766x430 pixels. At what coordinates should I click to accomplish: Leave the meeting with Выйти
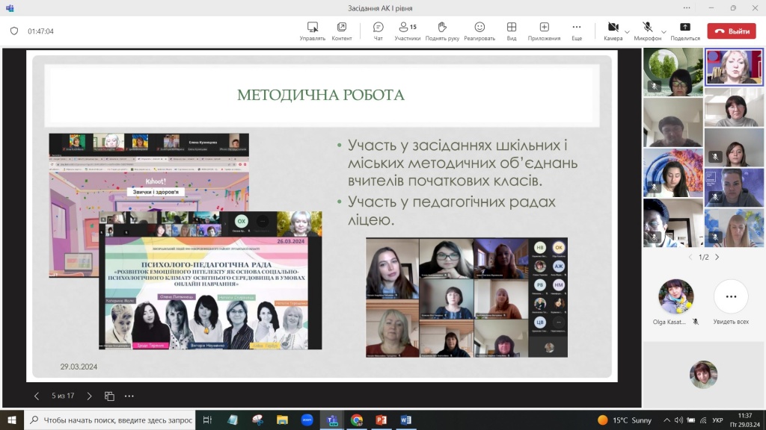tap(732, 31)
